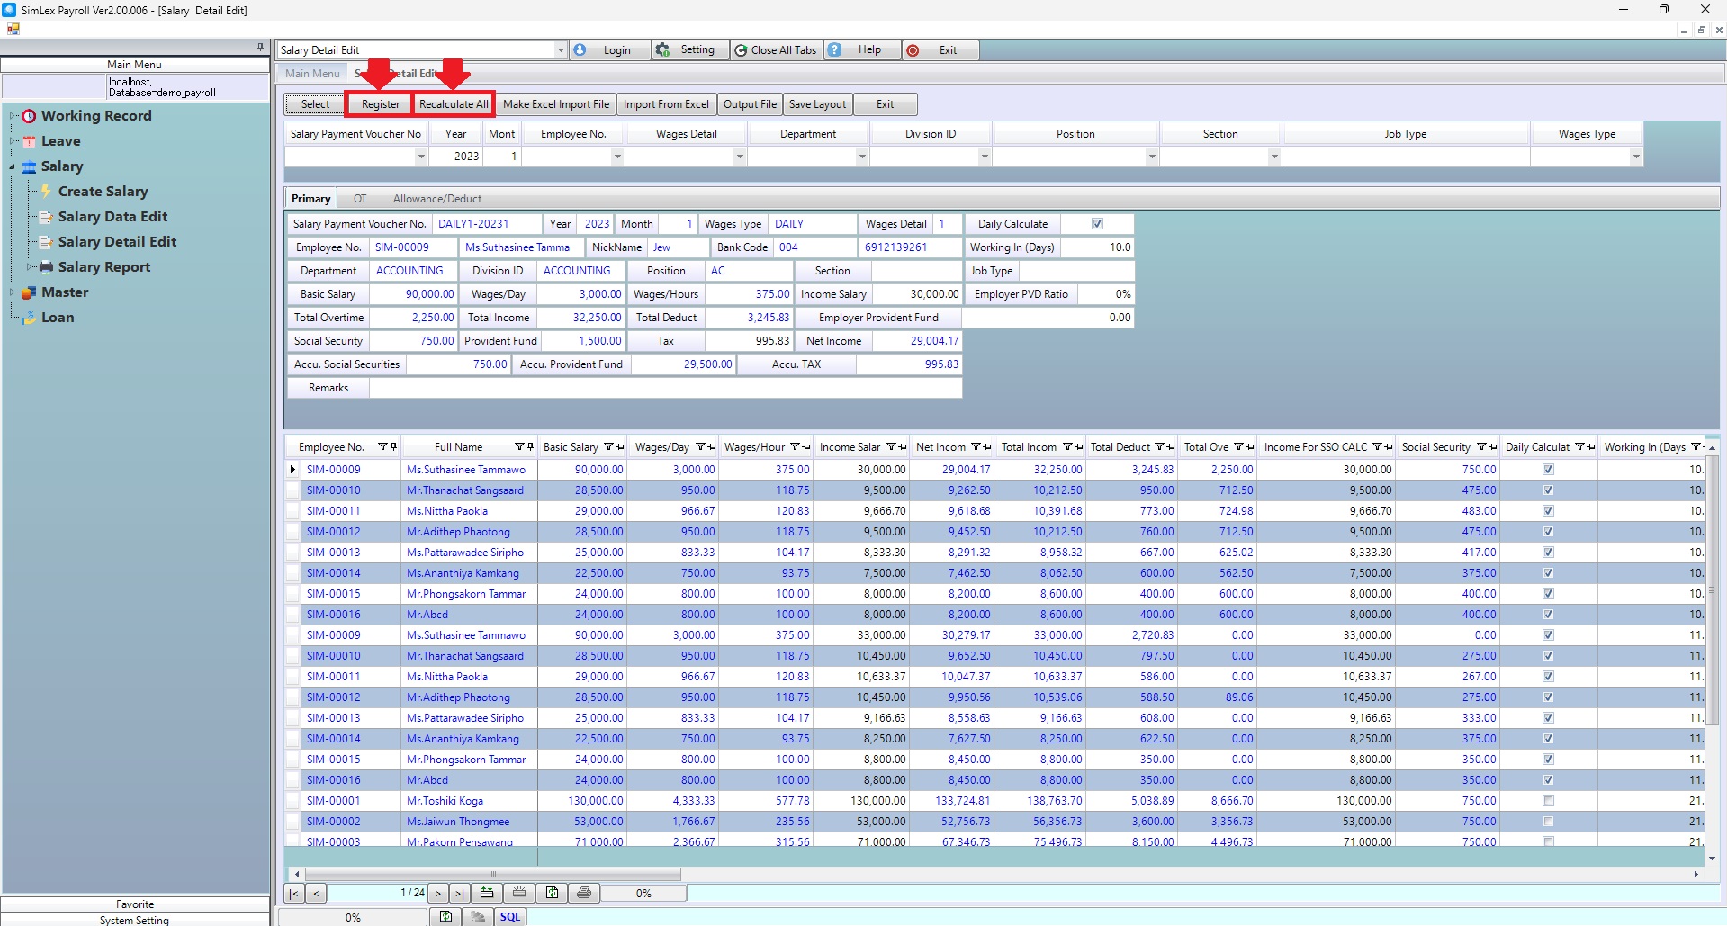This screenshot has height=926, width=1727.
Task: Switch to the OT tab
Action: pos(359,199)
